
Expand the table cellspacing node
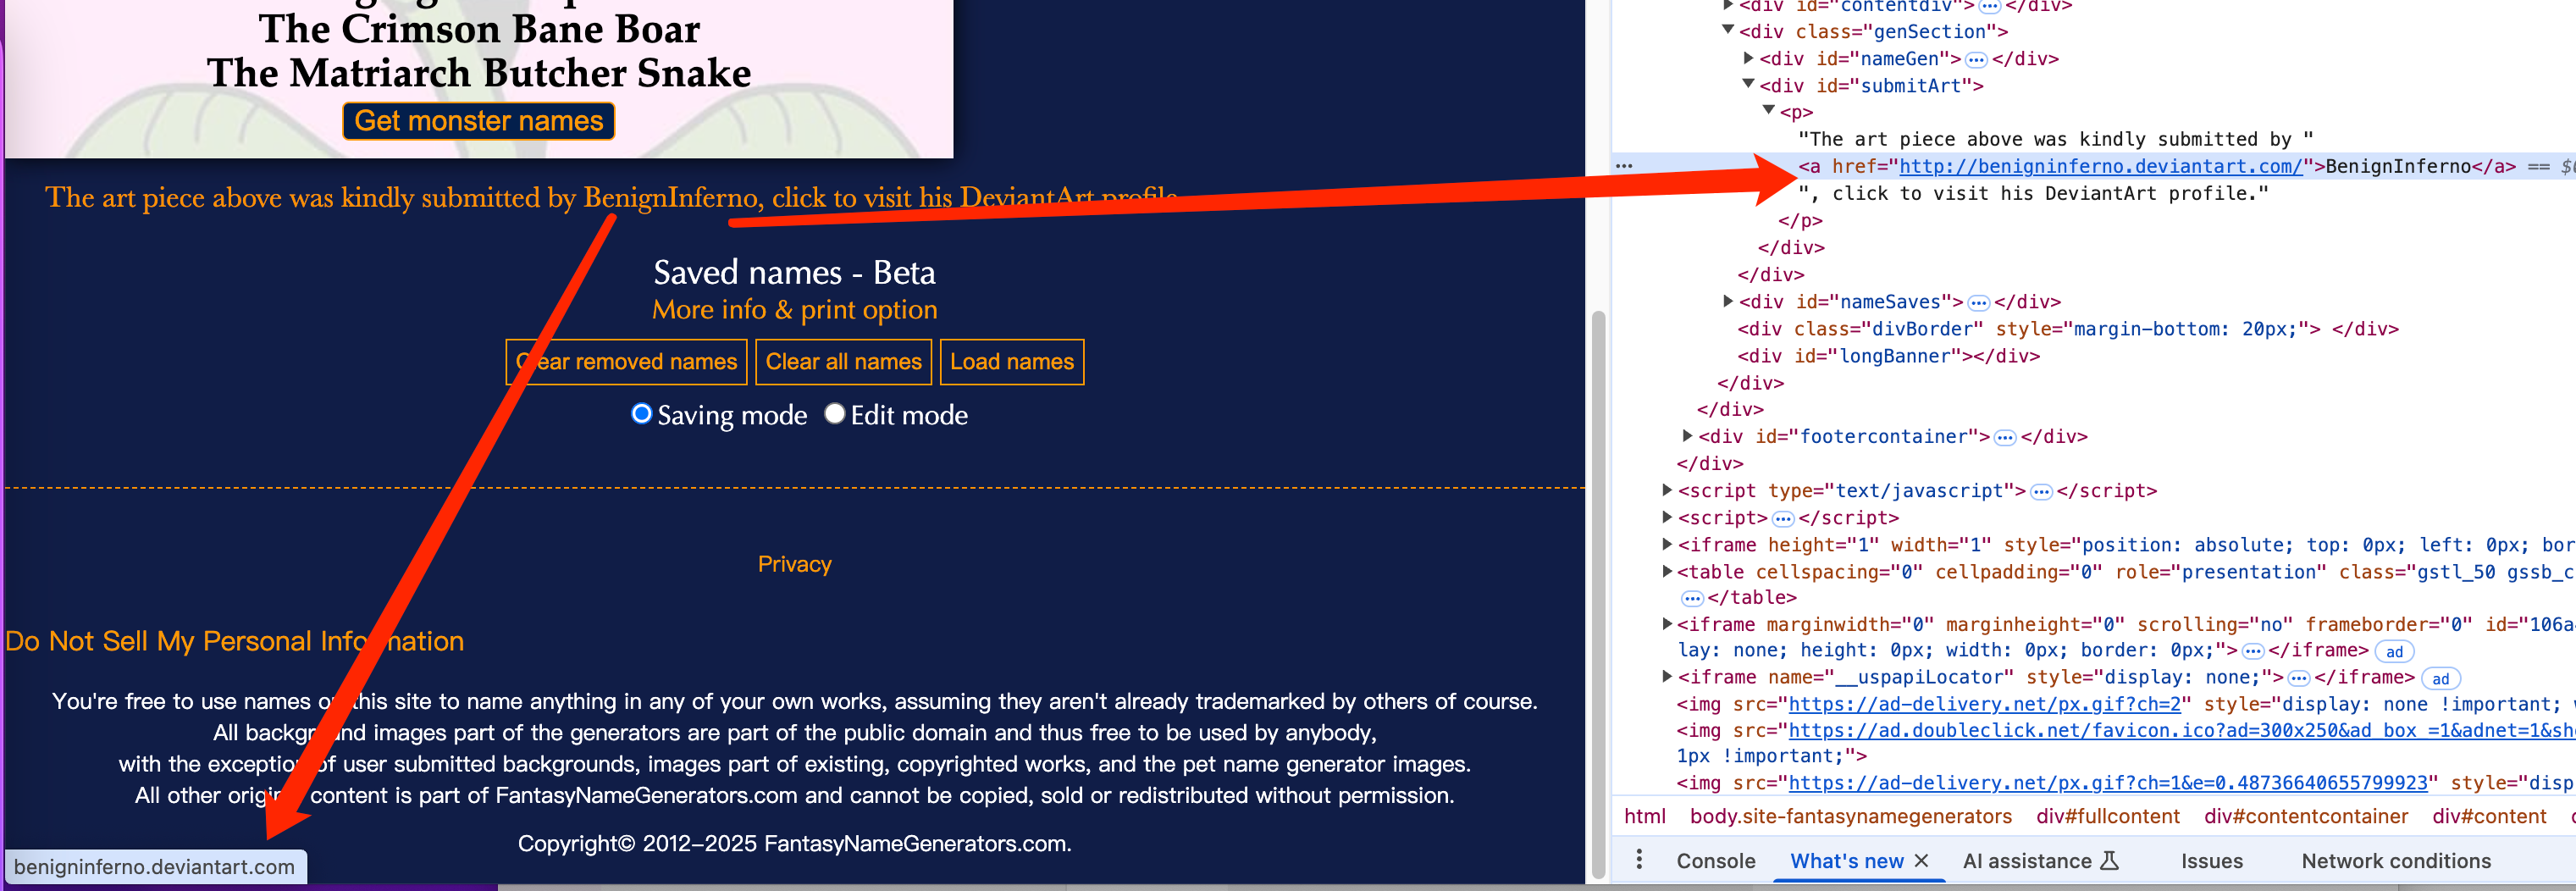pyautogui.click(x=1666, y=571)
